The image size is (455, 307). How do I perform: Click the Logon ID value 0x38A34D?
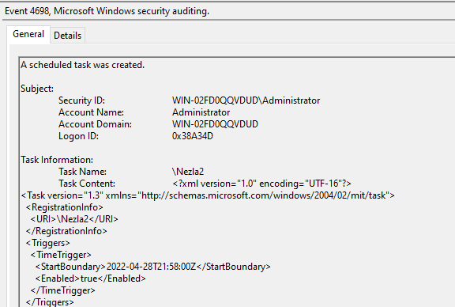193,136
